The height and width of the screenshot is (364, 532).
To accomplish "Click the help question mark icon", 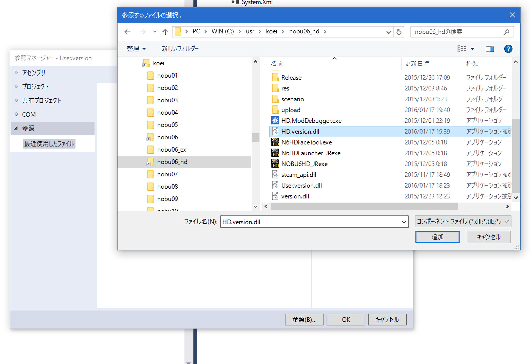I will [x=508, y=49].
